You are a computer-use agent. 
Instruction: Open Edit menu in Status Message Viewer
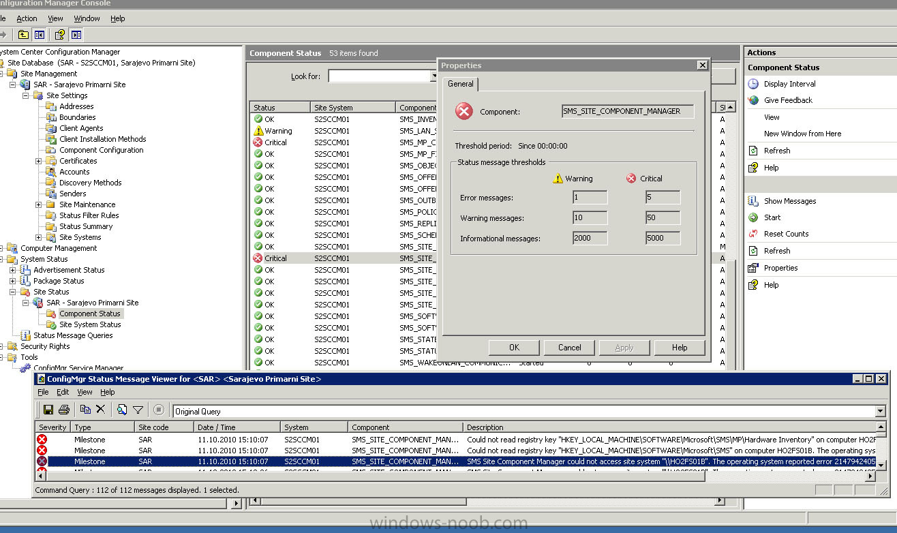point(63,392)
